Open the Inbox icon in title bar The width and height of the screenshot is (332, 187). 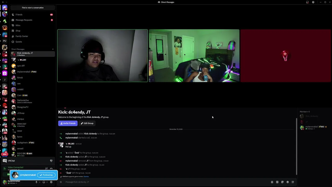click(307, 2)
